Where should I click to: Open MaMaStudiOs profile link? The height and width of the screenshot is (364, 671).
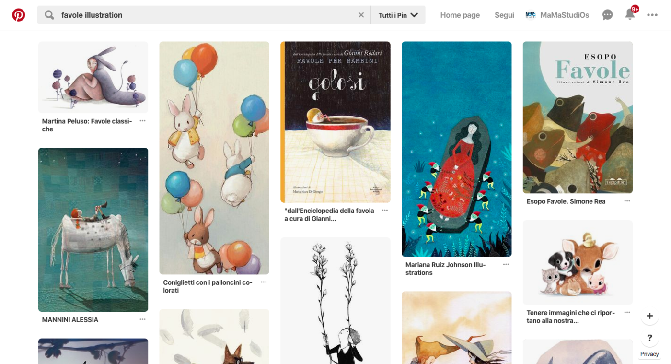[557, 15]
